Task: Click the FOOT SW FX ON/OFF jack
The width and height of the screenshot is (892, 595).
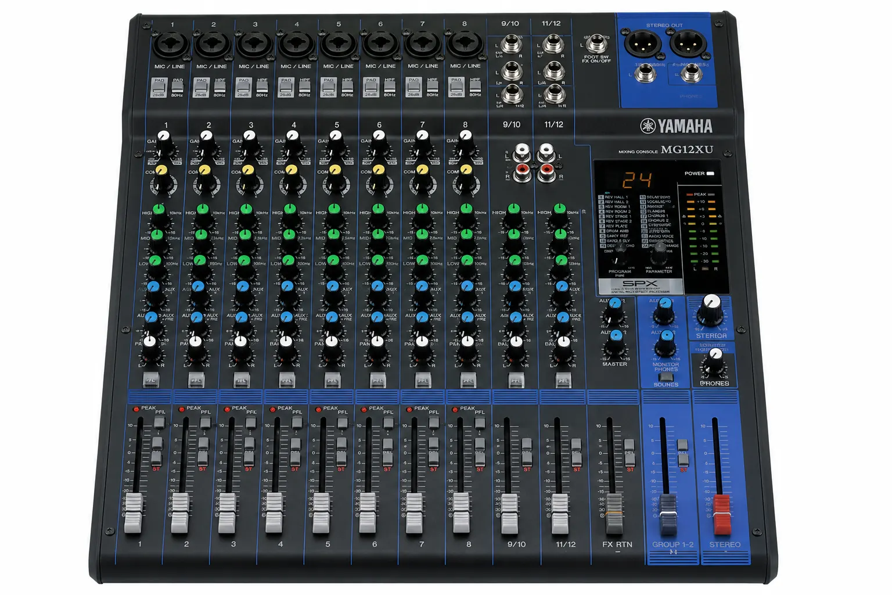Action: pos(596,45)
